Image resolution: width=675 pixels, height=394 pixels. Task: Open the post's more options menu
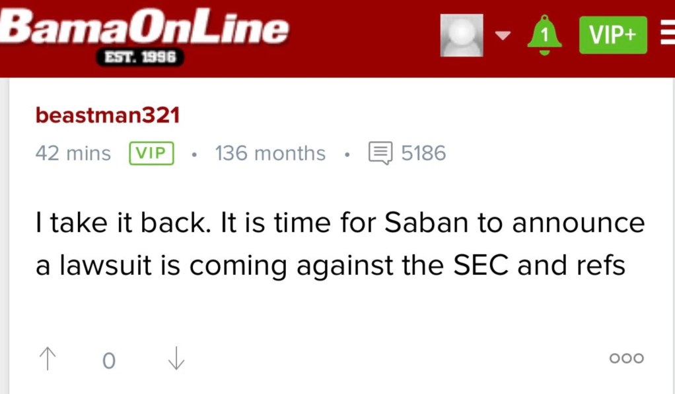626,358
